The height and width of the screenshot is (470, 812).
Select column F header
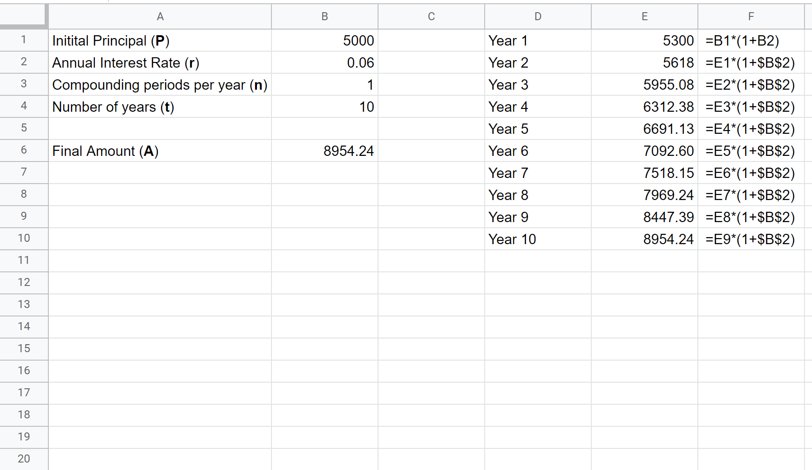tap(751, 17)
